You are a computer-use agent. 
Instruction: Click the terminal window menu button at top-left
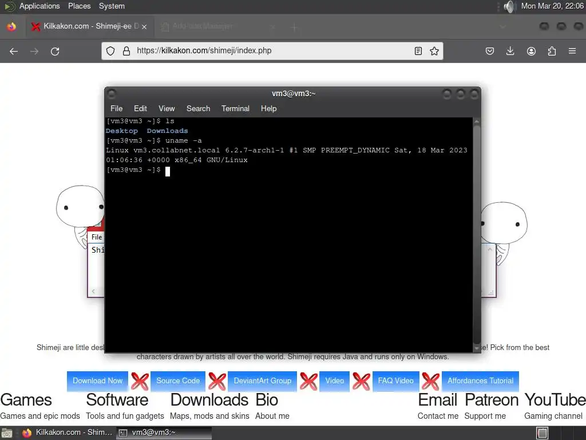point(112,93)
